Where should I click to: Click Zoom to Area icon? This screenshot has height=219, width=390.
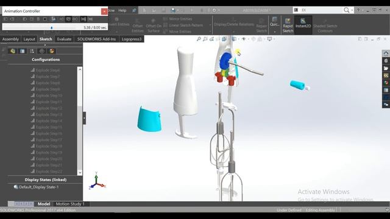coord(205,39)
